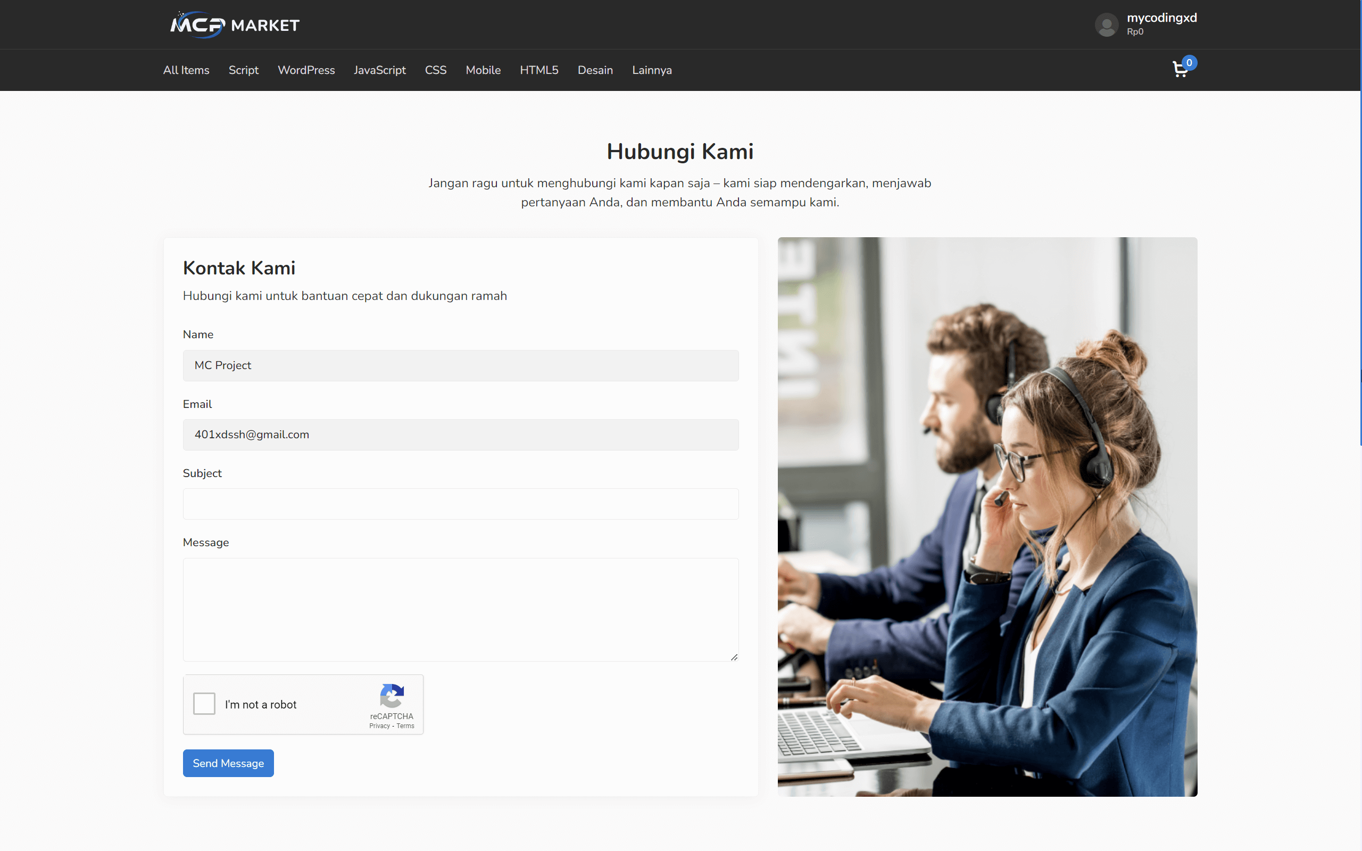
Task: Tick the I'm not a robot checkbox
Action: click(x=204, y=704)
